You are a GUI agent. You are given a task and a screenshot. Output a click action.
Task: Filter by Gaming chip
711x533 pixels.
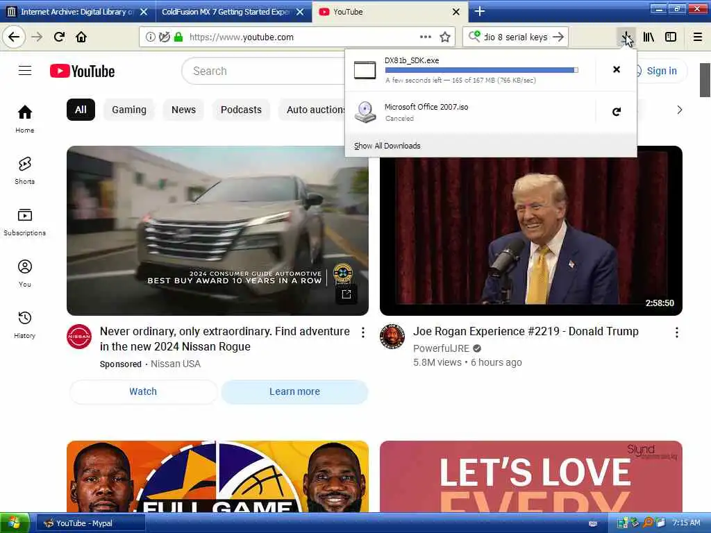(129, 110)
